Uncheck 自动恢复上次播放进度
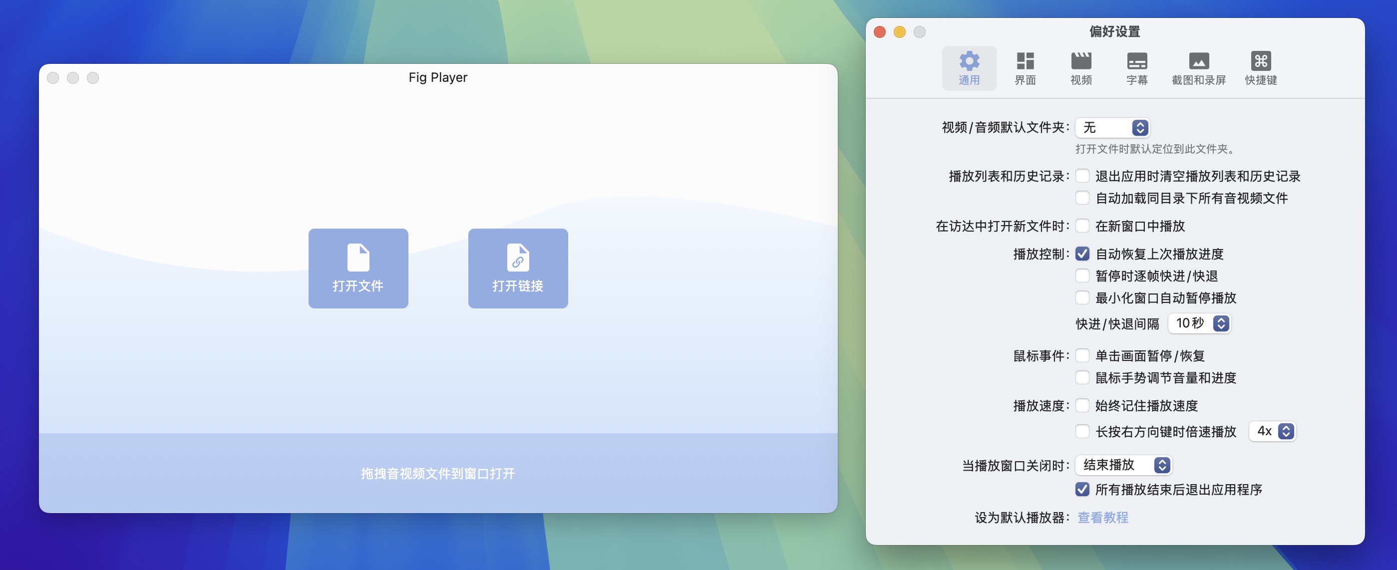The image size is (1397, 570). [1082, 253]
